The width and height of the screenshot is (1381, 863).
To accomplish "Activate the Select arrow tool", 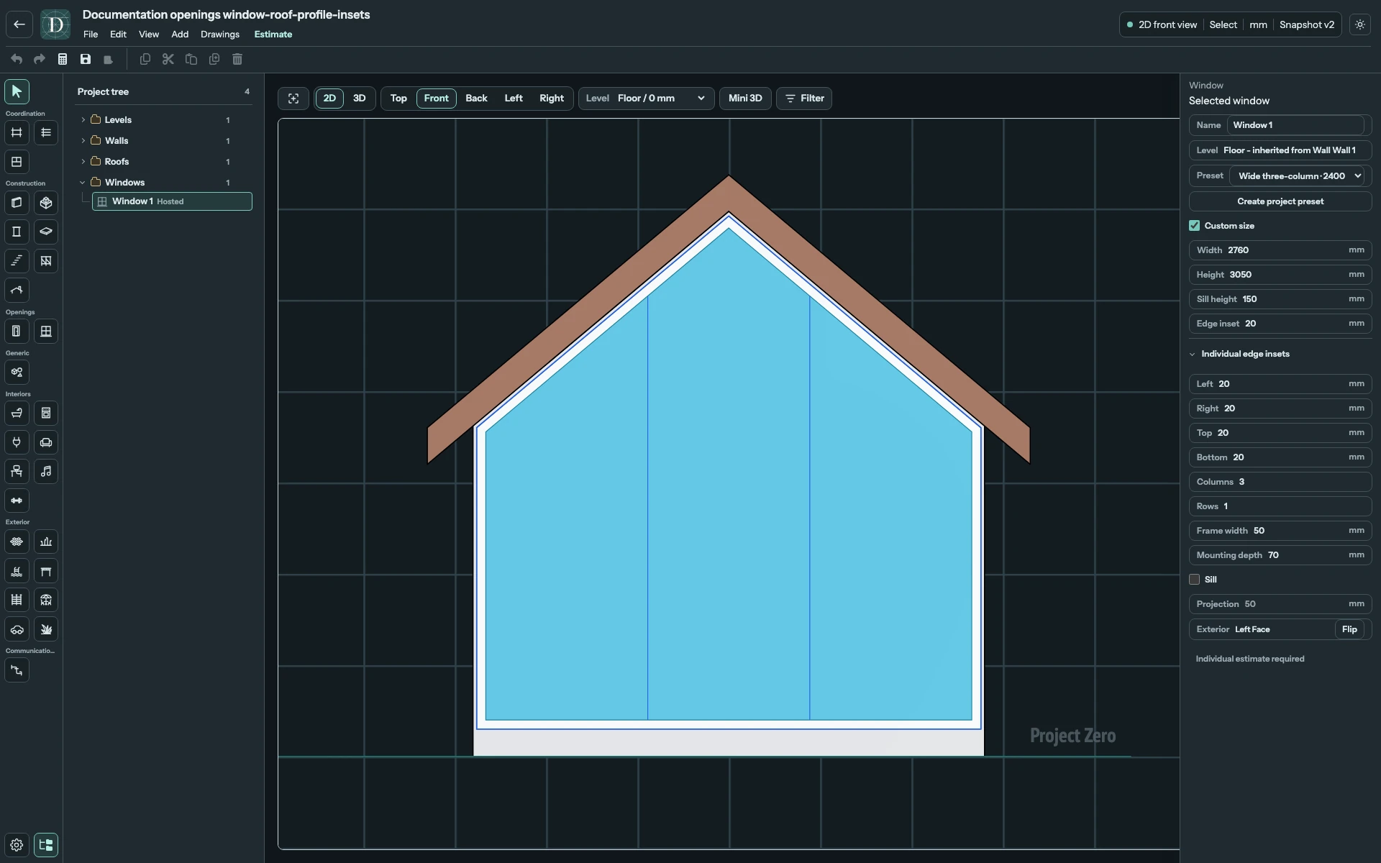I will click(x=17, y=91).
